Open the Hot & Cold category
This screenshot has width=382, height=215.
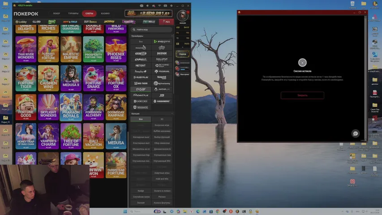pyautogui.click(x=70, y=21)
